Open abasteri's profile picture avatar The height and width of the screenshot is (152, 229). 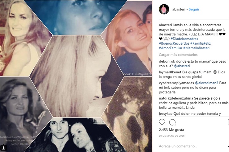point(164,9)
